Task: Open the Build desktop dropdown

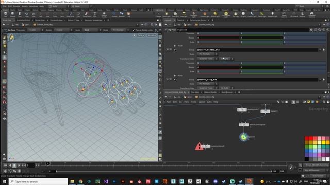Action: 59,6
